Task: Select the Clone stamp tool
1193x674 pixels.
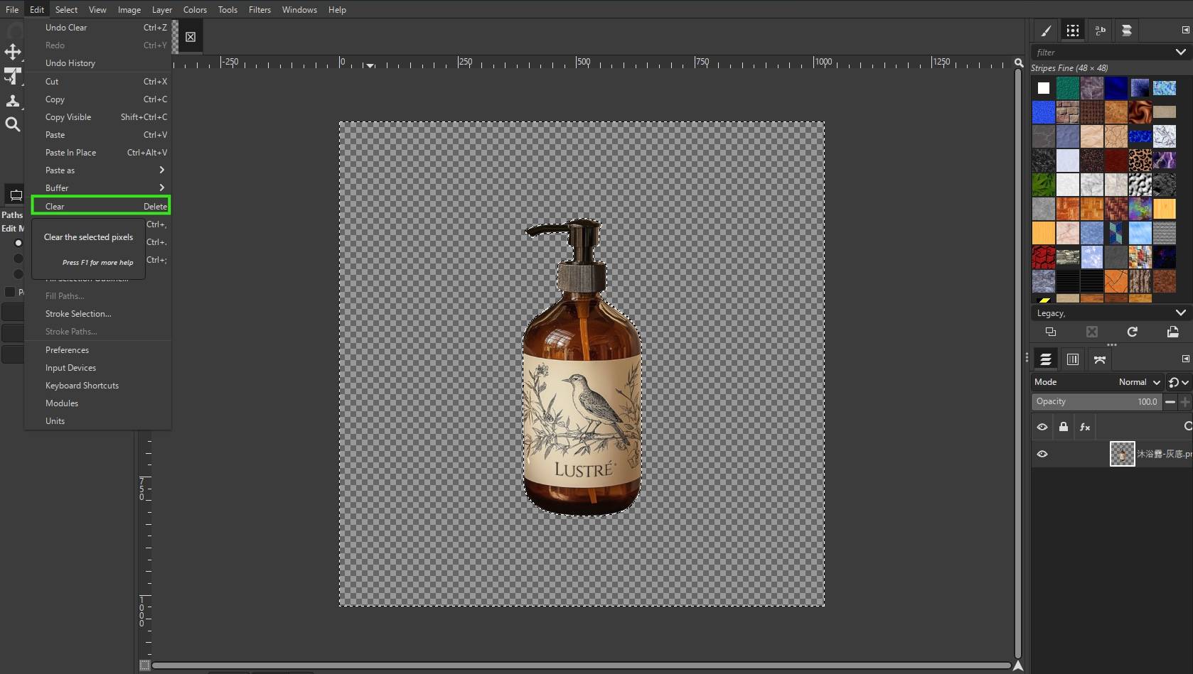Action: click(x=13, y=100)
